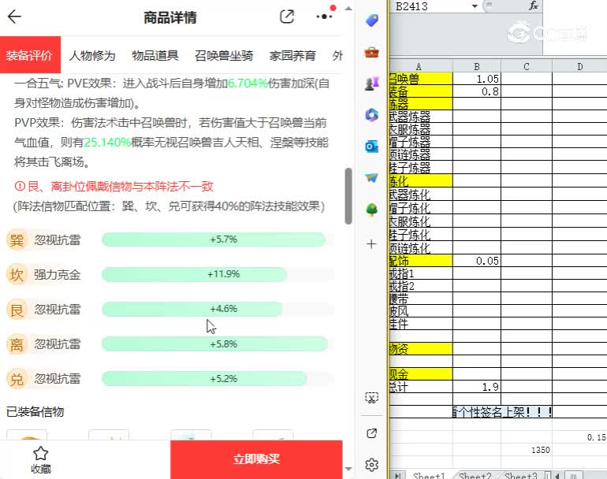Select column D header in Excel

coord(579,66)
